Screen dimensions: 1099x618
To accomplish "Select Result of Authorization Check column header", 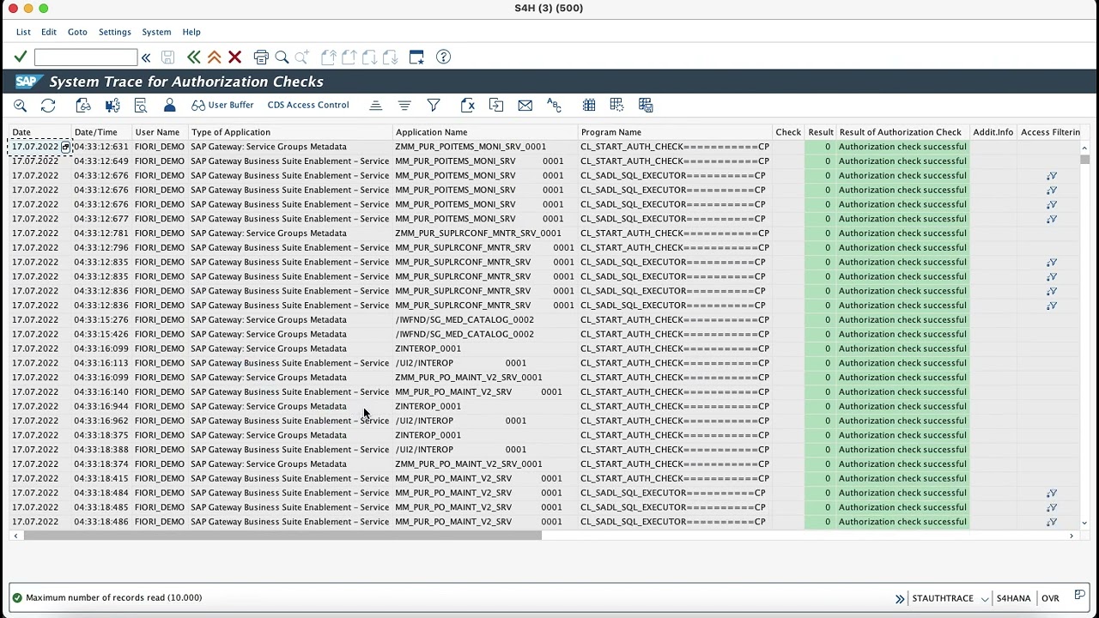I will pos(903,132).
